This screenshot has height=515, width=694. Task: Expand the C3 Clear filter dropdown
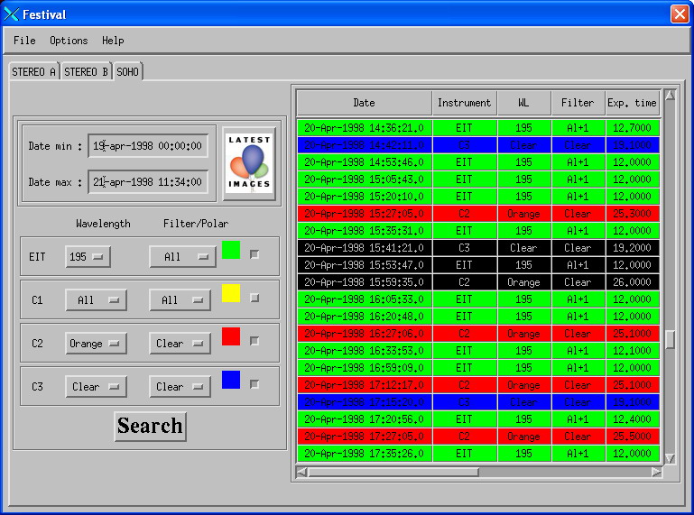180,387
